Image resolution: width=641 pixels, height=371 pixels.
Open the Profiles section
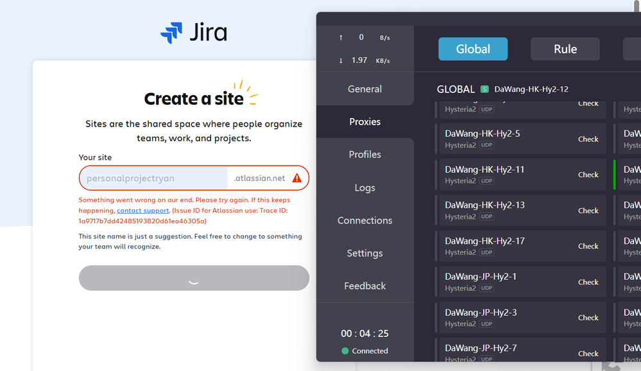click(x=365, y=154)
